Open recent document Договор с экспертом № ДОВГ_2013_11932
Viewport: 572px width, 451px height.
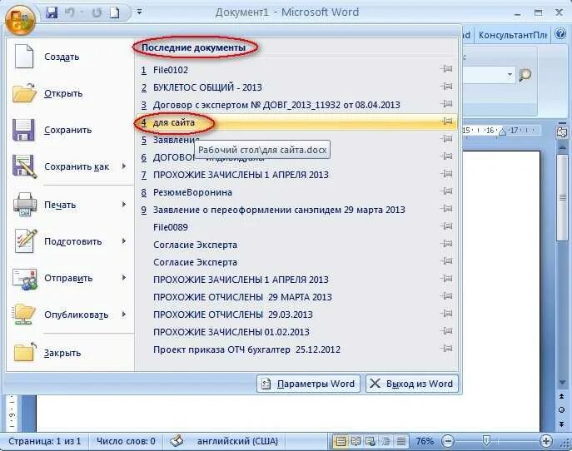tap(296, 105)
